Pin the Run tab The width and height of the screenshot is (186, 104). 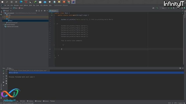pos(3,86)
